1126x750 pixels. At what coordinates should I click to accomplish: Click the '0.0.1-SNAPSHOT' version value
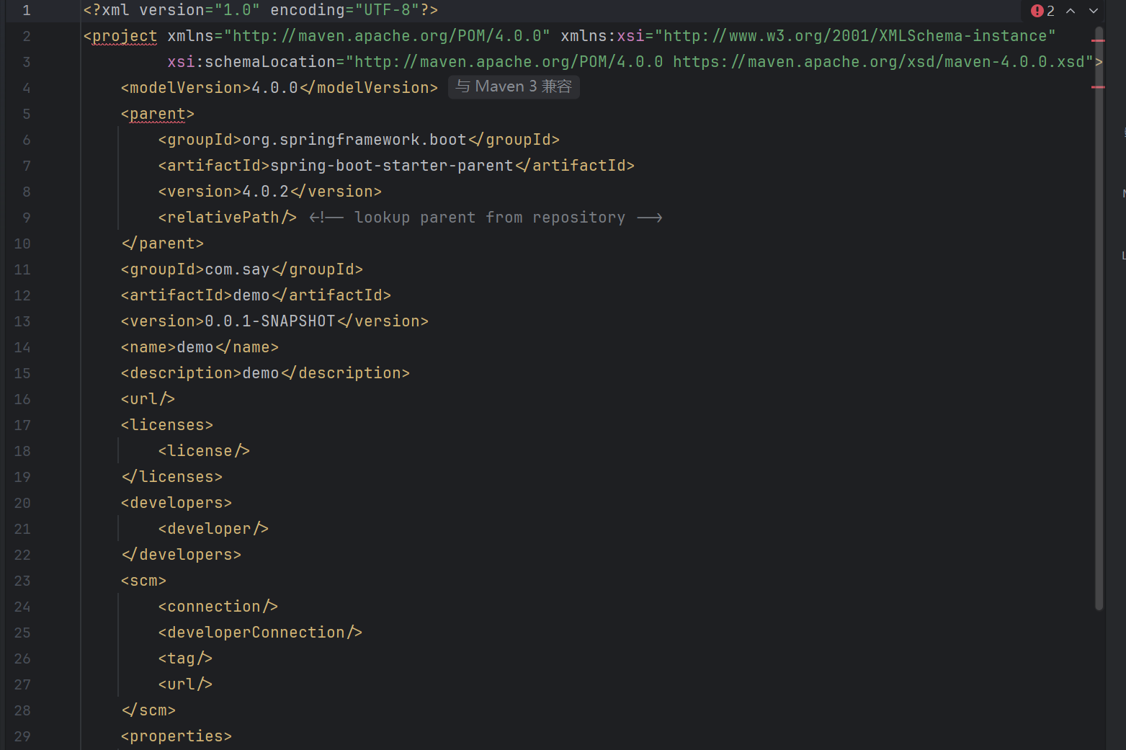[270, 321]
